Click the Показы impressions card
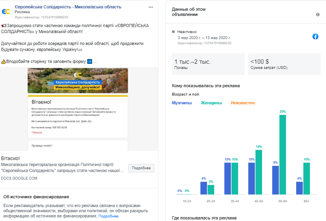 pyautogui.click(x=208, y=65)
